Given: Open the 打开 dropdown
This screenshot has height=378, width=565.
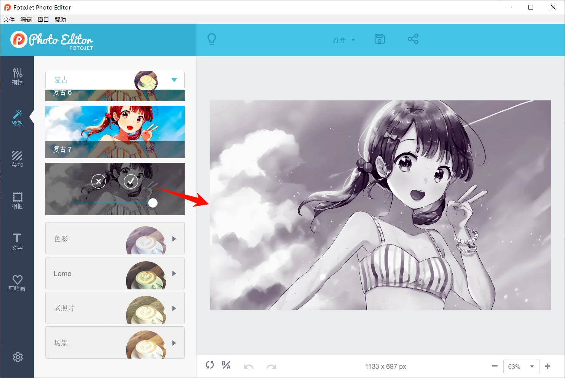Looking at the screenshot, I should point(343,40).
